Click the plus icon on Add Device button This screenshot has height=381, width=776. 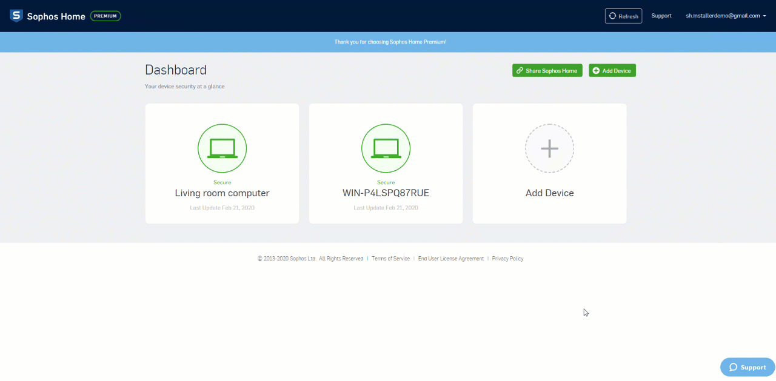click(x=596, y=71)
